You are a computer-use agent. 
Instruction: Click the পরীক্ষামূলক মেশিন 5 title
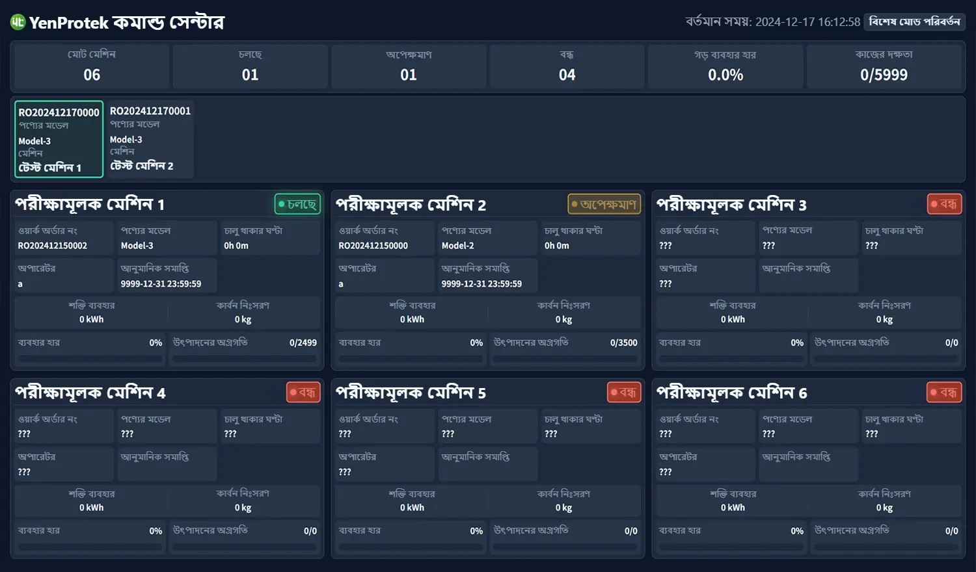(411, 393)
